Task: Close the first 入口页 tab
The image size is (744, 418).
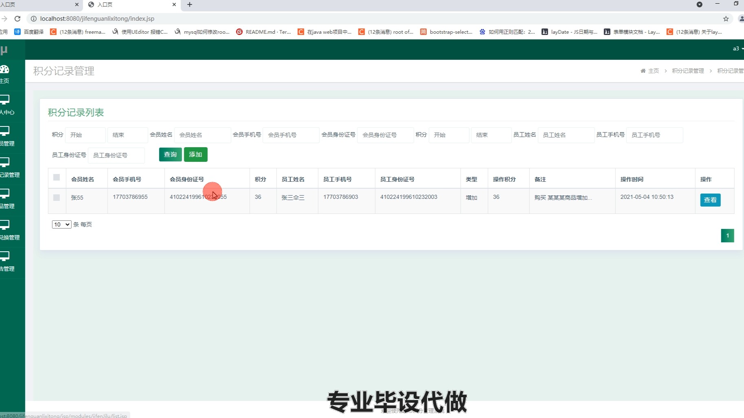Action: [77, 4]
